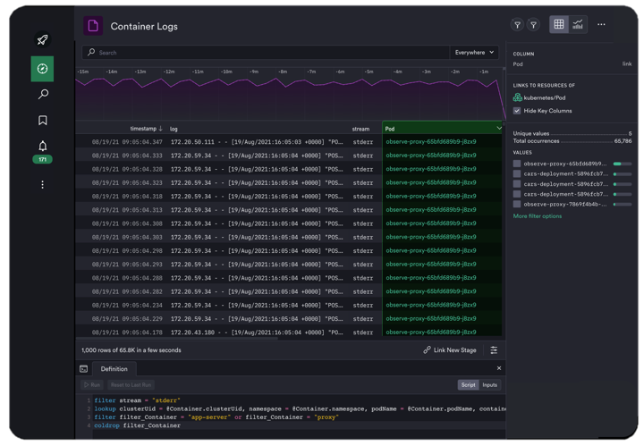This screenshot has height=446, width=644.
Task: Switch to Inputs mode
Action: click(489, 385)
